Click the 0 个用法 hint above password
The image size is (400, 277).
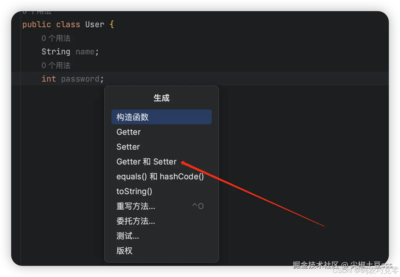(56, 65)
